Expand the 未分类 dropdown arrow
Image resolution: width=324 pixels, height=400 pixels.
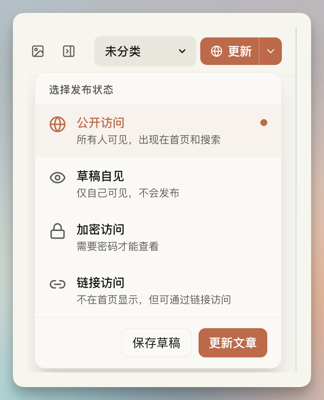[182, 51]
